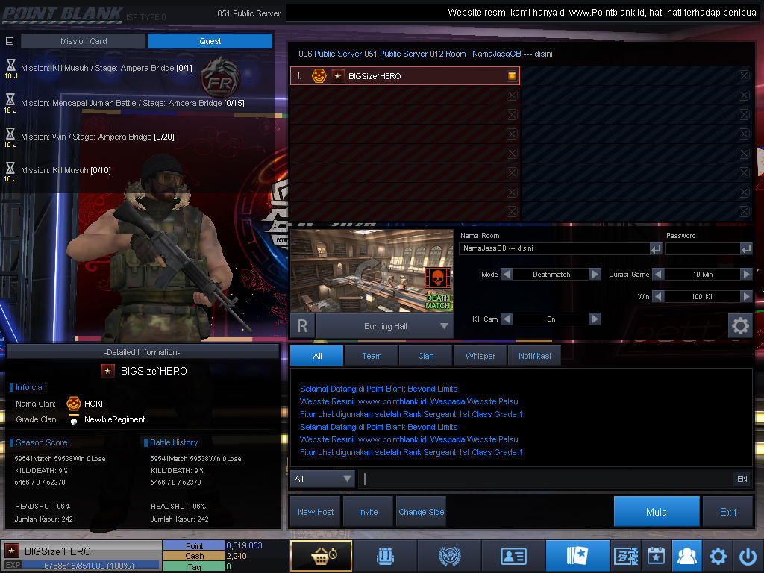This screenshot has height=573, width=764.
Task: Open the player profile ID card icon
Action: pyautogui.click(x=513, y=556)
